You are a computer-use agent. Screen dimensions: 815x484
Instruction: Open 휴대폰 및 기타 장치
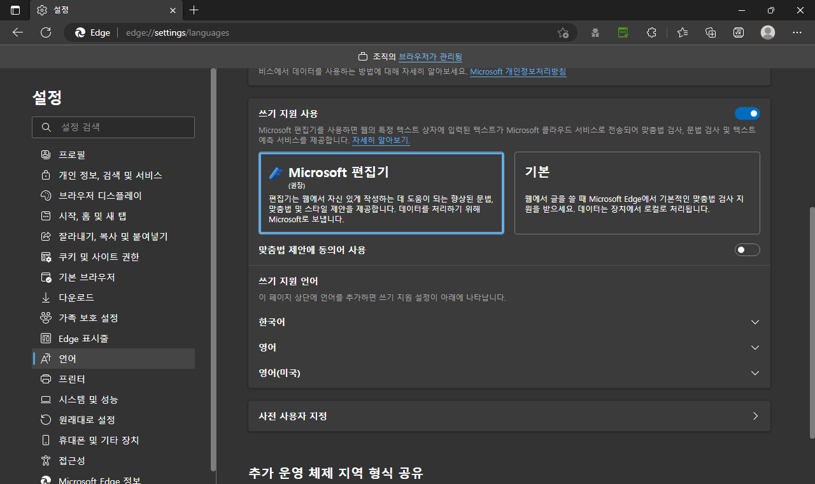click(113, 440)
